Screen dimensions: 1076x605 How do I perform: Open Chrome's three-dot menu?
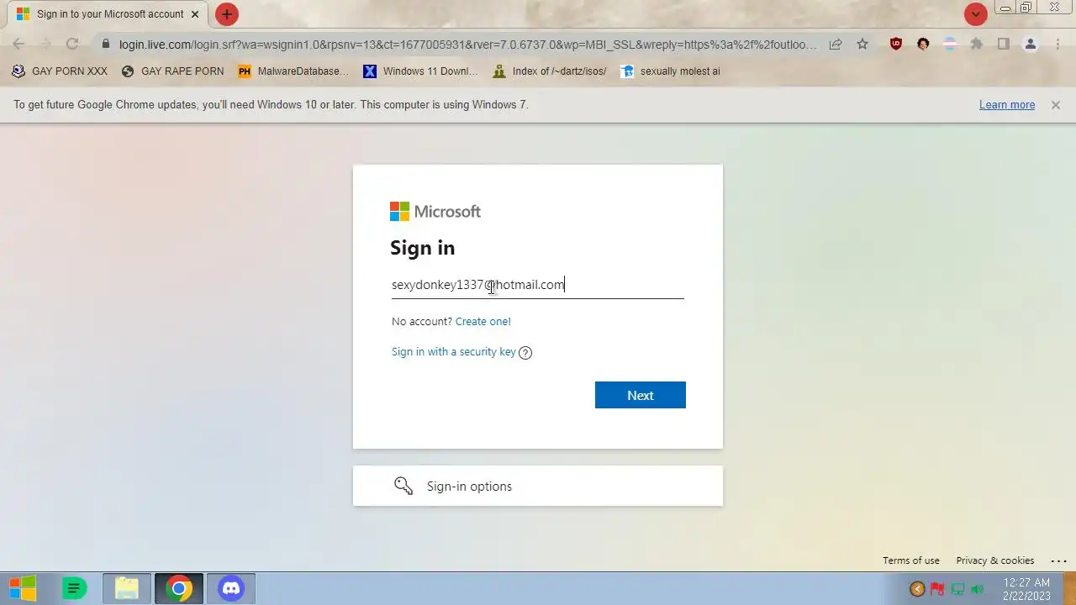tap(1058, 45)
